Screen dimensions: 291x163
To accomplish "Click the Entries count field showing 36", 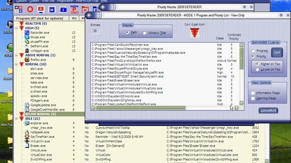I will tap(95, 31).
